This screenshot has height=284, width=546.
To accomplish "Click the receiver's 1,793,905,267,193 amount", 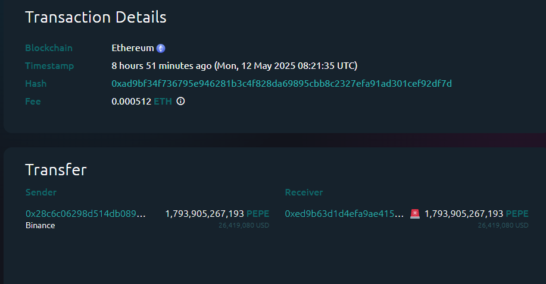I will (x=464, y=213).
